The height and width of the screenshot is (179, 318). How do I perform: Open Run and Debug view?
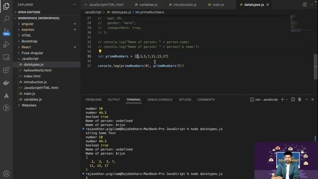6,44
